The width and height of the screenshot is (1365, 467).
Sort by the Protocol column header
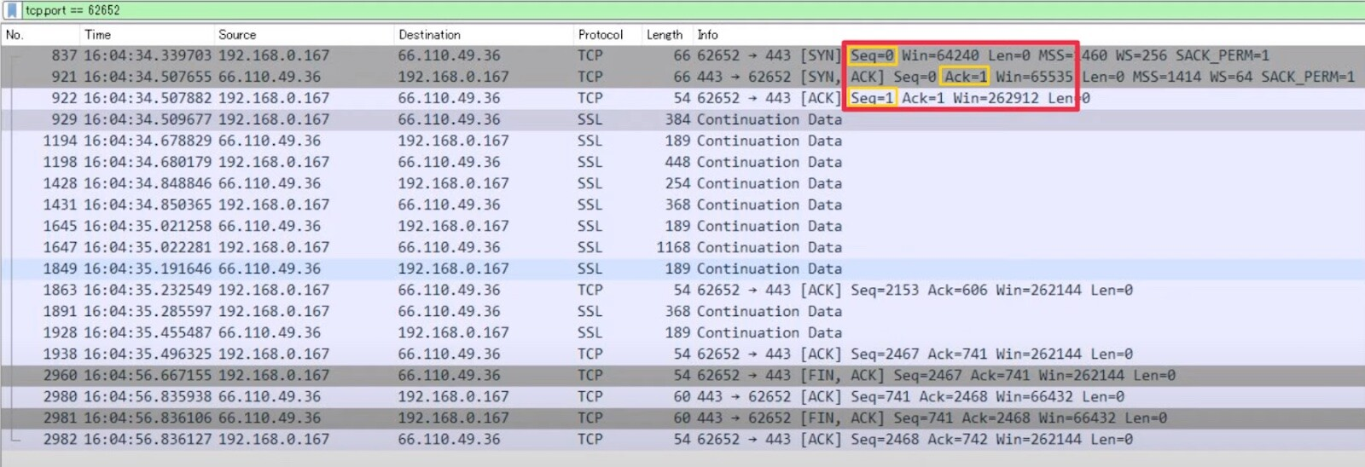601,35
